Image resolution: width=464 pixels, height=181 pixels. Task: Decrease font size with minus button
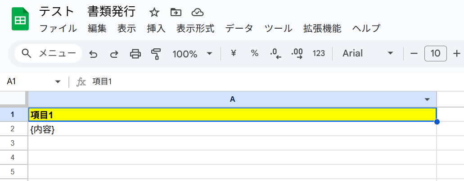pos(414,53)
